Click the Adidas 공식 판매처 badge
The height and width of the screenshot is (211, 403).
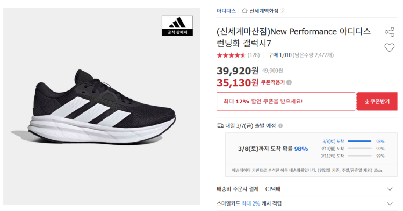[x=177, y=26]
